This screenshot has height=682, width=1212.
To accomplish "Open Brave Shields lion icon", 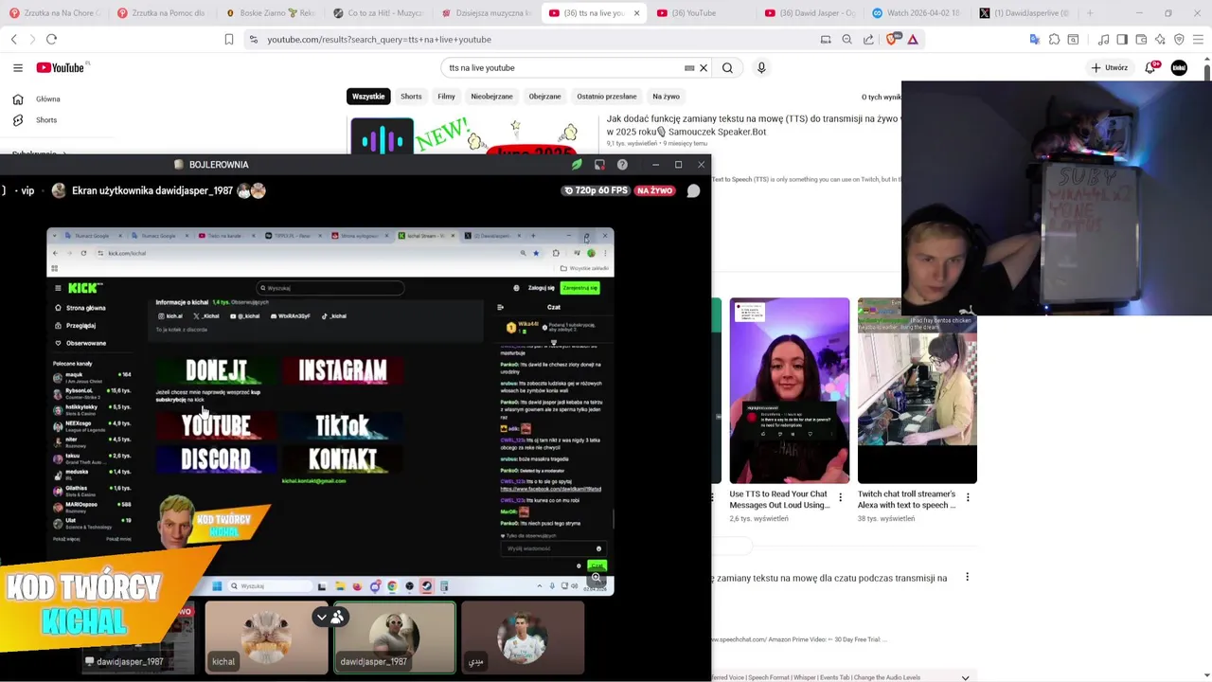I will pyautogui.click(x=891, y=39).
